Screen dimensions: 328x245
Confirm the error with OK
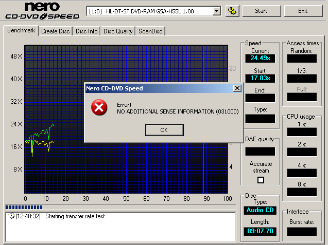click(164, 130)
